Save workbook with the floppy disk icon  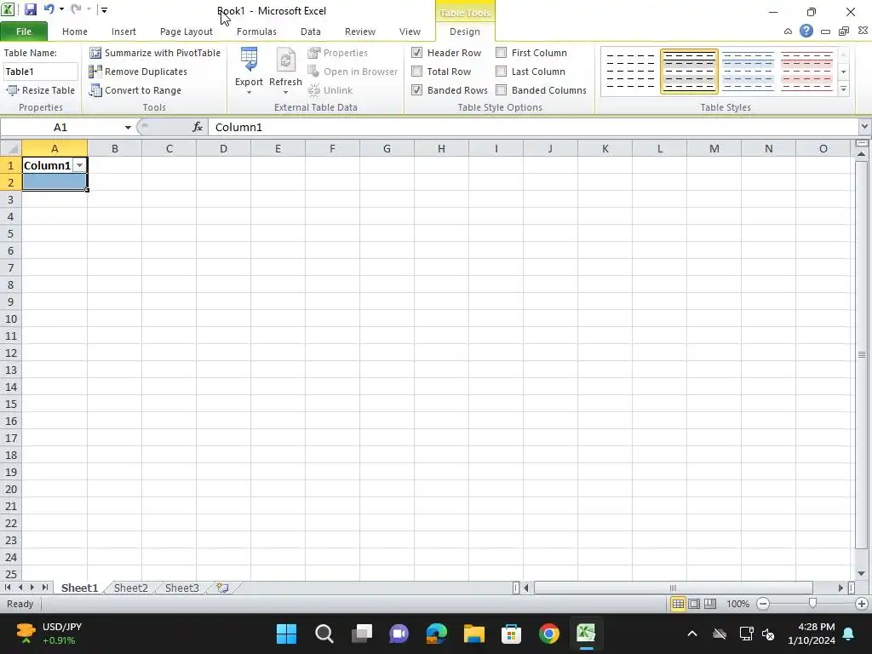30,9
